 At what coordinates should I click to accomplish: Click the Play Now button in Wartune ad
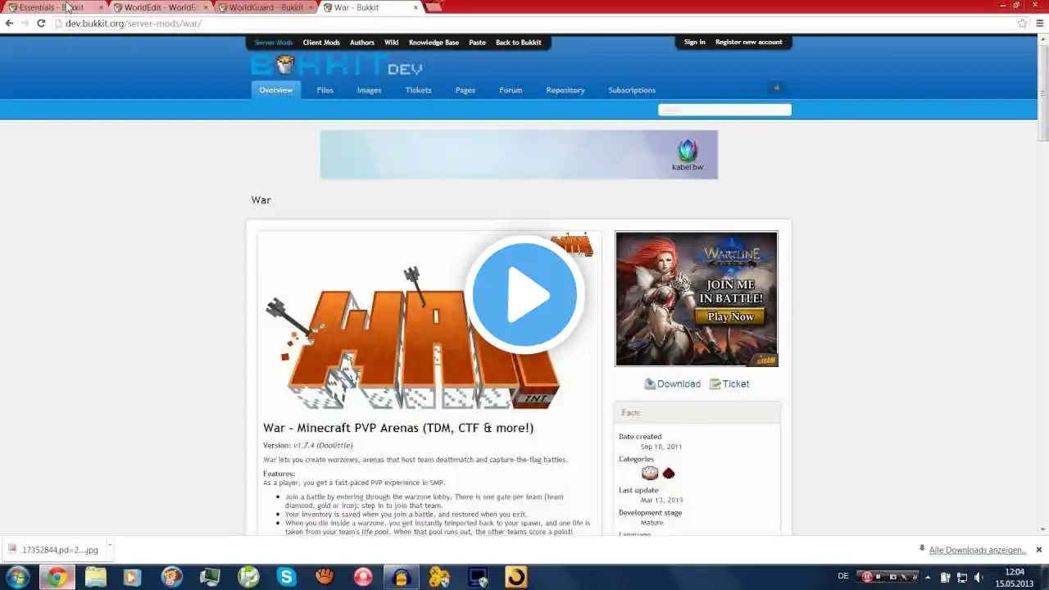tap(730, 316)
